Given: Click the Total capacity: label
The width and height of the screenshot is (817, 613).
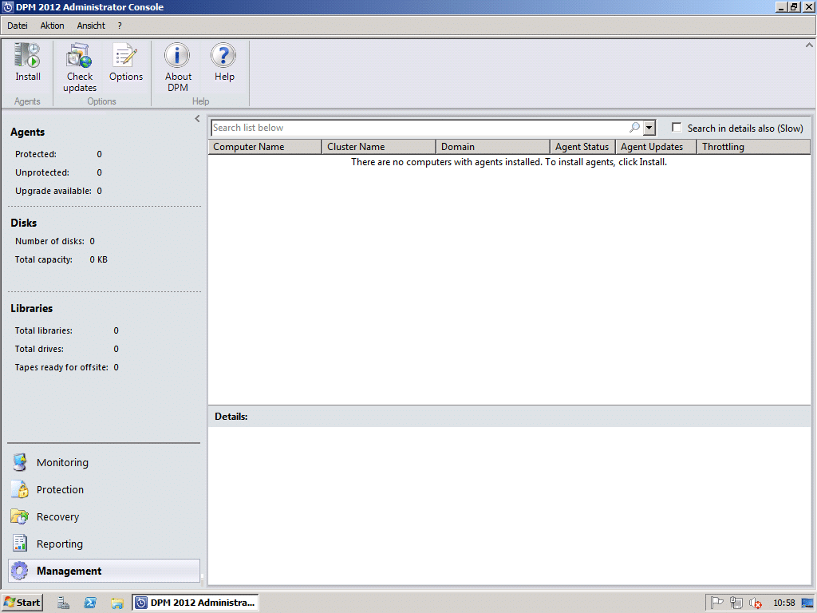Looking at the screenshot, I should tap(43, 259).
